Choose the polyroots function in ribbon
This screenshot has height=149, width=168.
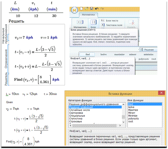tap(144, 59)
